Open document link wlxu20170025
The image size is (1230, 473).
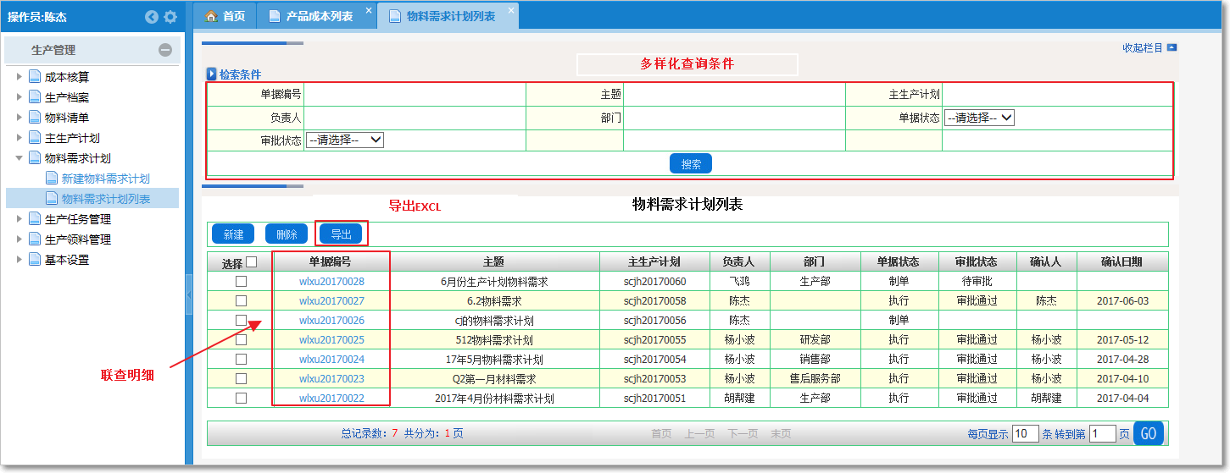tap(331, 340)
